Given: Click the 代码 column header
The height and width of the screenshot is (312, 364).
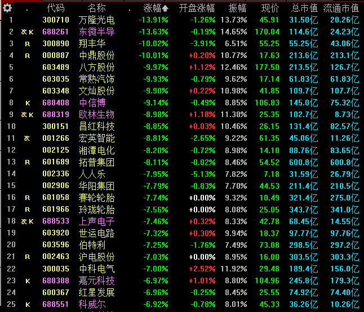Looking at the screenshot, I should click(x=56, y=8).
